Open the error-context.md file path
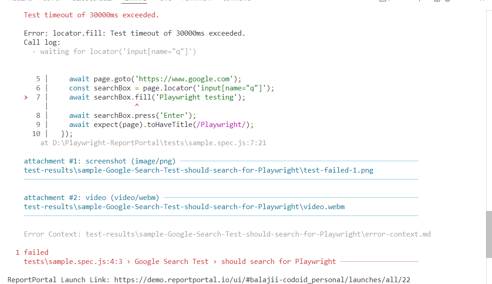Image resolution: width=492 pixels, height=284 pixels. (258, 234)
